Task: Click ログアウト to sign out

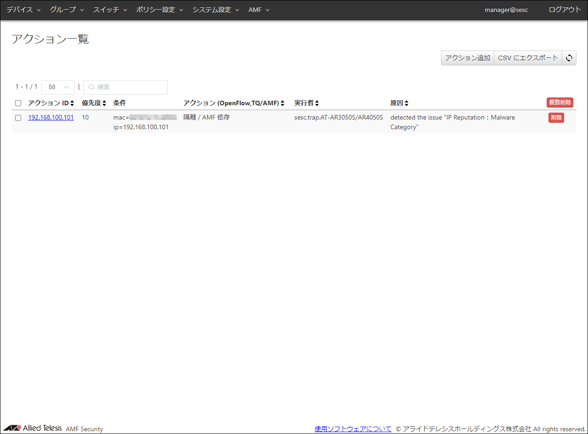Action: 565,10
